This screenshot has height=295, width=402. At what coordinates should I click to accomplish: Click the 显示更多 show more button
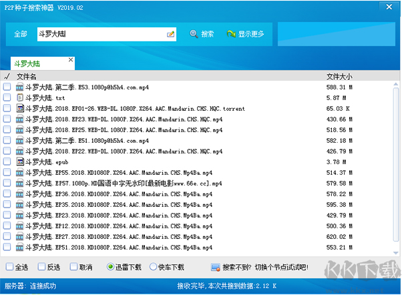[x=245, y=34]
